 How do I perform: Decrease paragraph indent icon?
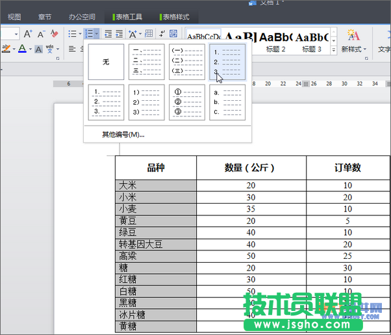pyautogui.click(x=108, y=34)
